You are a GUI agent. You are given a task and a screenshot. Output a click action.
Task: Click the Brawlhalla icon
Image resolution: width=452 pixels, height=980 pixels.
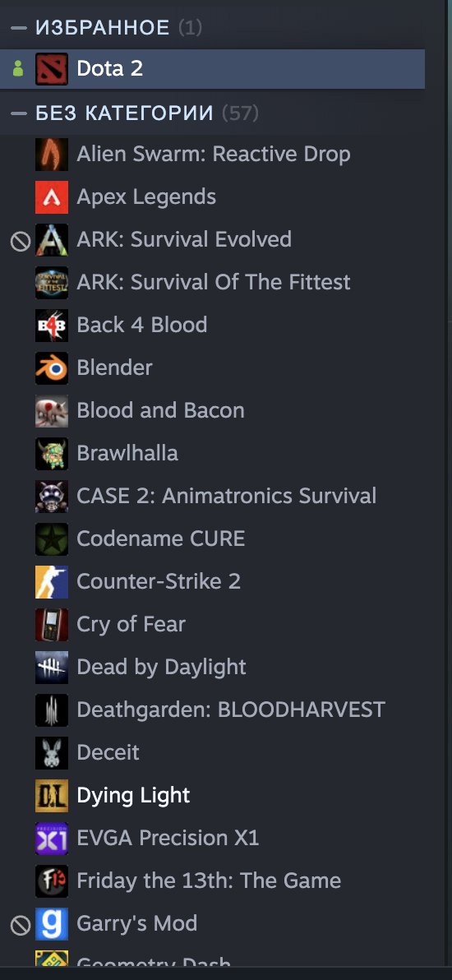52,453
